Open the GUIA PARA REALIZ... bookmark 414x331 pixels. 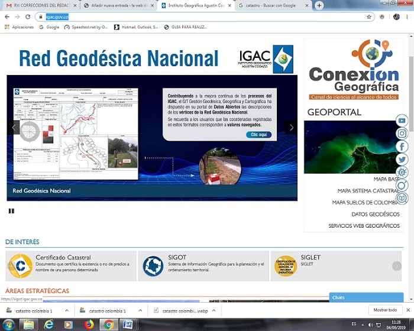pyautogui.click(x=186, y=27)
